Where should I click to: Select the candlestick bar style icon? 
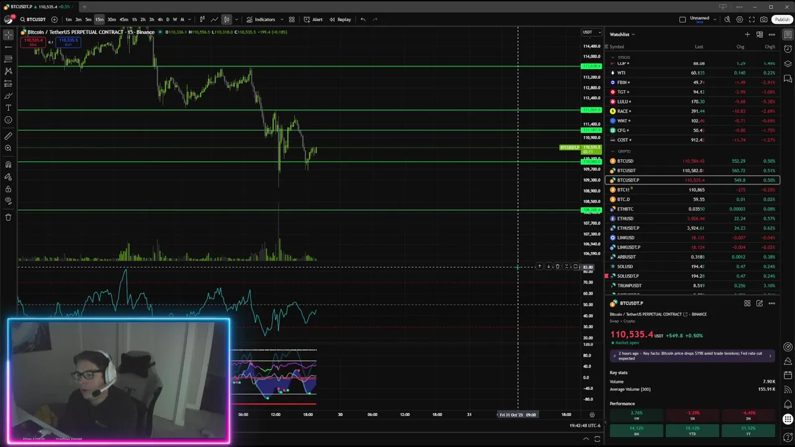pos(202,19)
